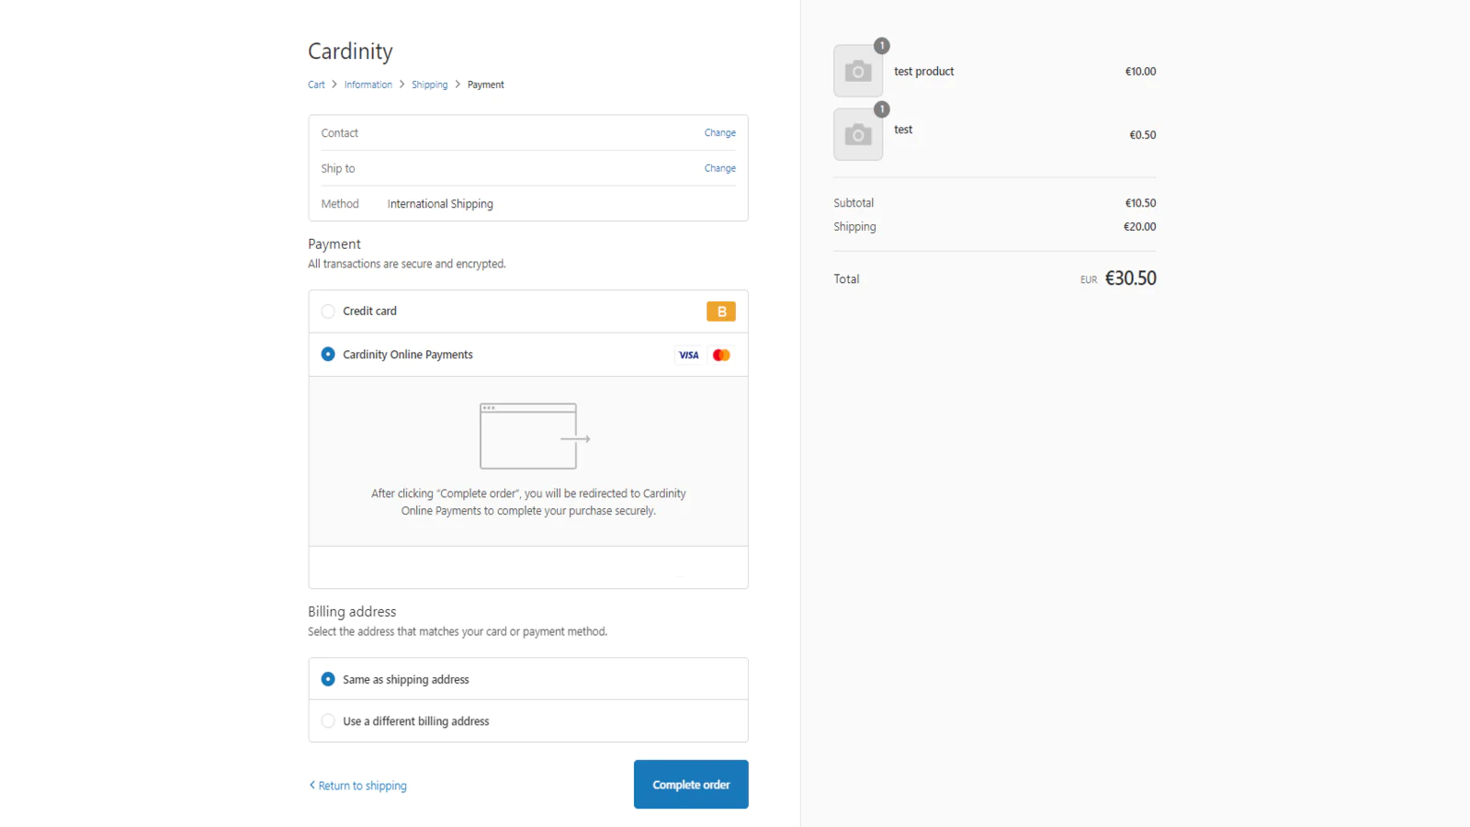Click the test product placeholder thumbnail

858,71
